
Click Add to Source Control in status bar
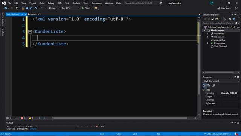coord(218,134)
